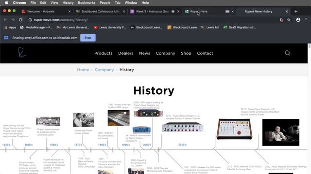This screenshot has height=174, width=311.
Task: Open the My Lewis University bookmark
Action: [73, 28]
